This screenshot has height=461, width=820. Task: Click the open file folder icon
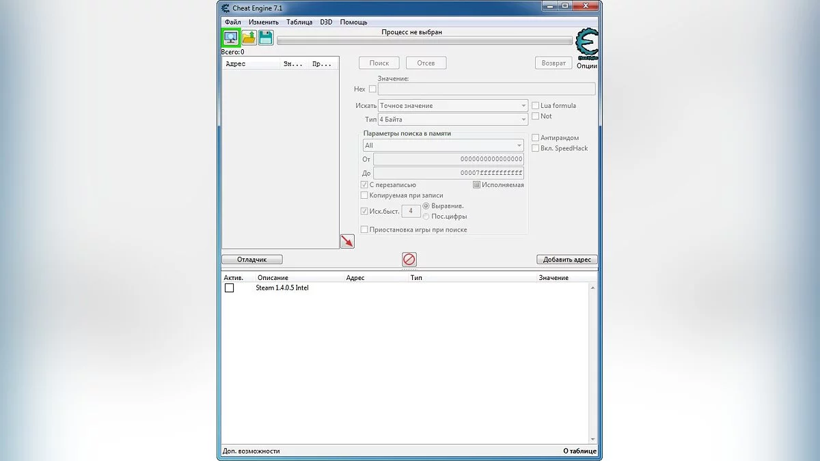(249, 38)
